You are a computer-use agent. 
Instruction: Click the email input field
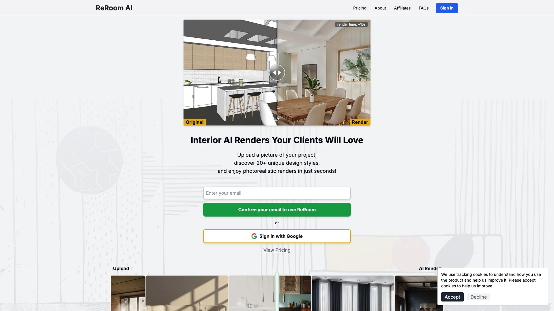(x=277, y=193)
